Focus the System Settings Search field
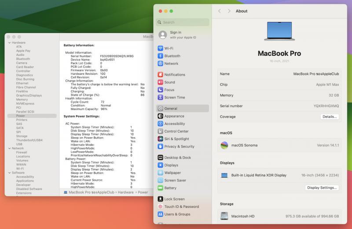The image size is (352, 229). tap(183, 22)
